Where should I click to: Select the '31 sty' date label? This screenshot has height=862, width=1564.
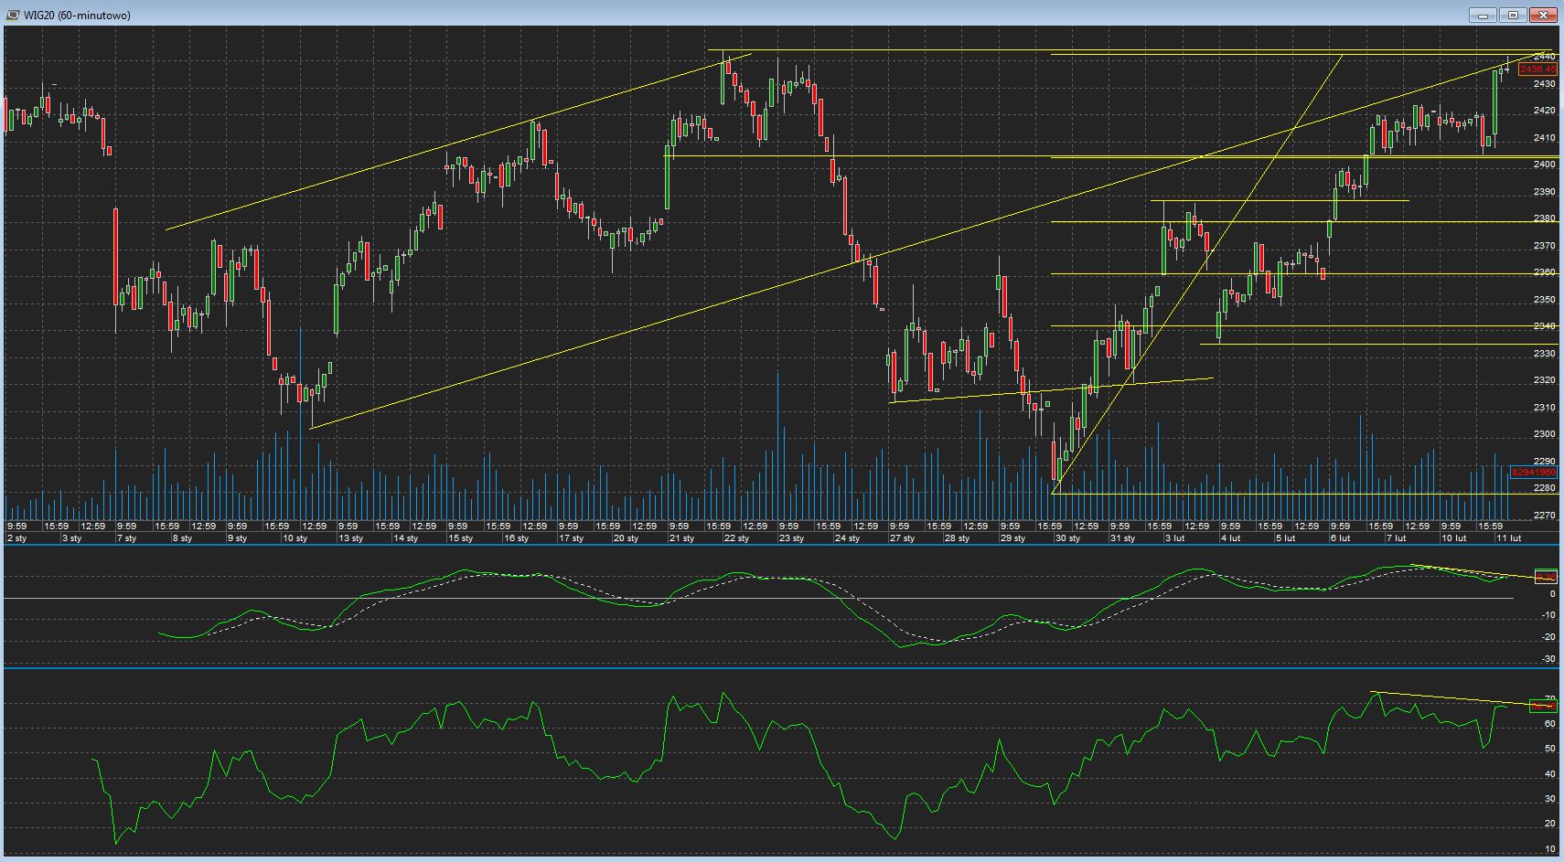coord(1122,538)
